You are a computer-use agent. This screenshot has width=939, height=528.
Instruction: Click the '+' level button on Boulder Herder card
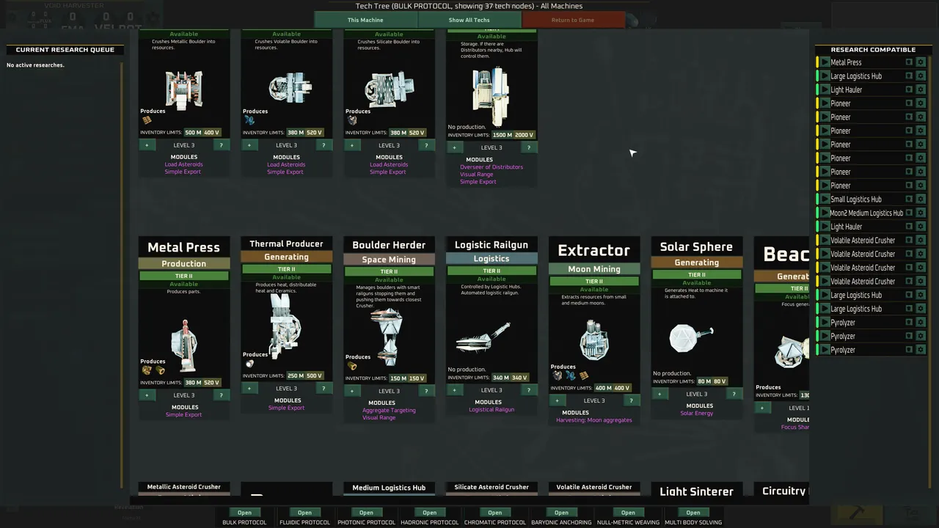tap(352, 391)
